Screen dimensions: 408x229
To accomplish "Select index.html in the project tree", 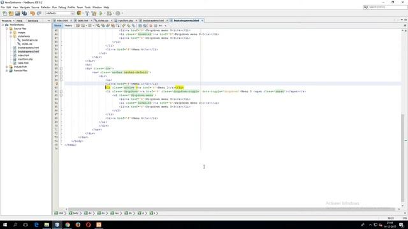I will 23,55.
